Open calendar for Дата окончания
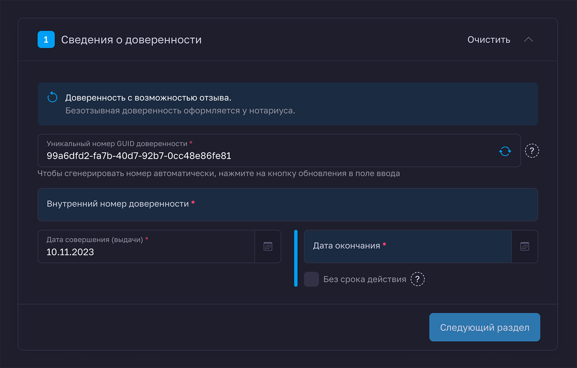The image size is (577, 368). [525, 246]
